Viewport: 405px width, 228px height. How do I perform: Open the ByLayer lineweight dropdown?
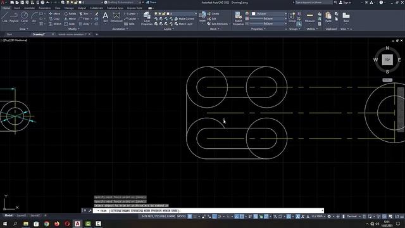click(268, 18)
